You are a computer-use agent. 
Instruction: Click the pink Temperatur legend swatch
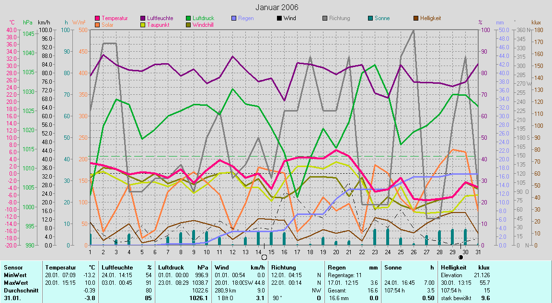point(98,18)
